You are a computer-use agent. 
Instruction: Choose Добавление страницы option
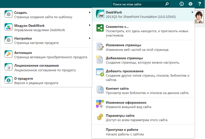point(143,60)
